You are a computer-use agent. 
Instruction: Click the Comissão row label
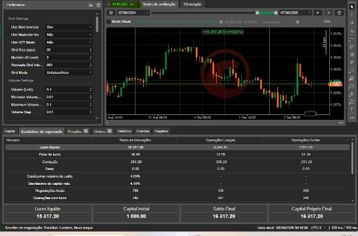50,162
